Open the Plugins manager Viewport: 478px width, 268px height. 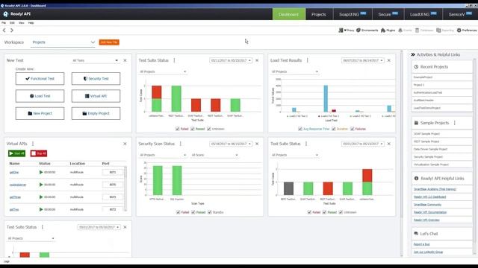[x=388, y=30]
